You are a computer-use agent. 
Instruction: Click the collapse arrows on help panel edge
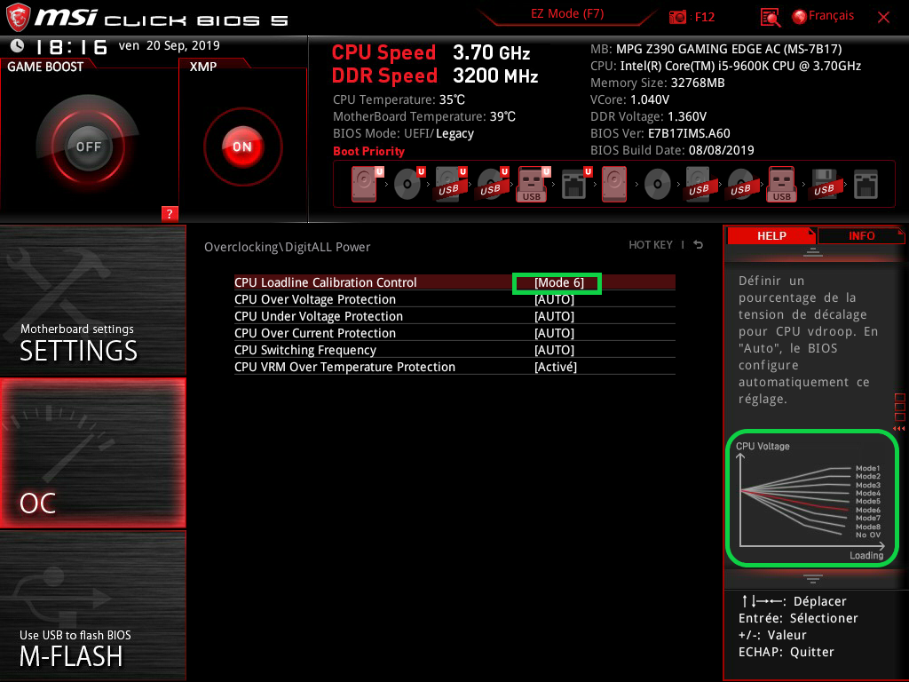pyautogui.click(x=899, y=428)
